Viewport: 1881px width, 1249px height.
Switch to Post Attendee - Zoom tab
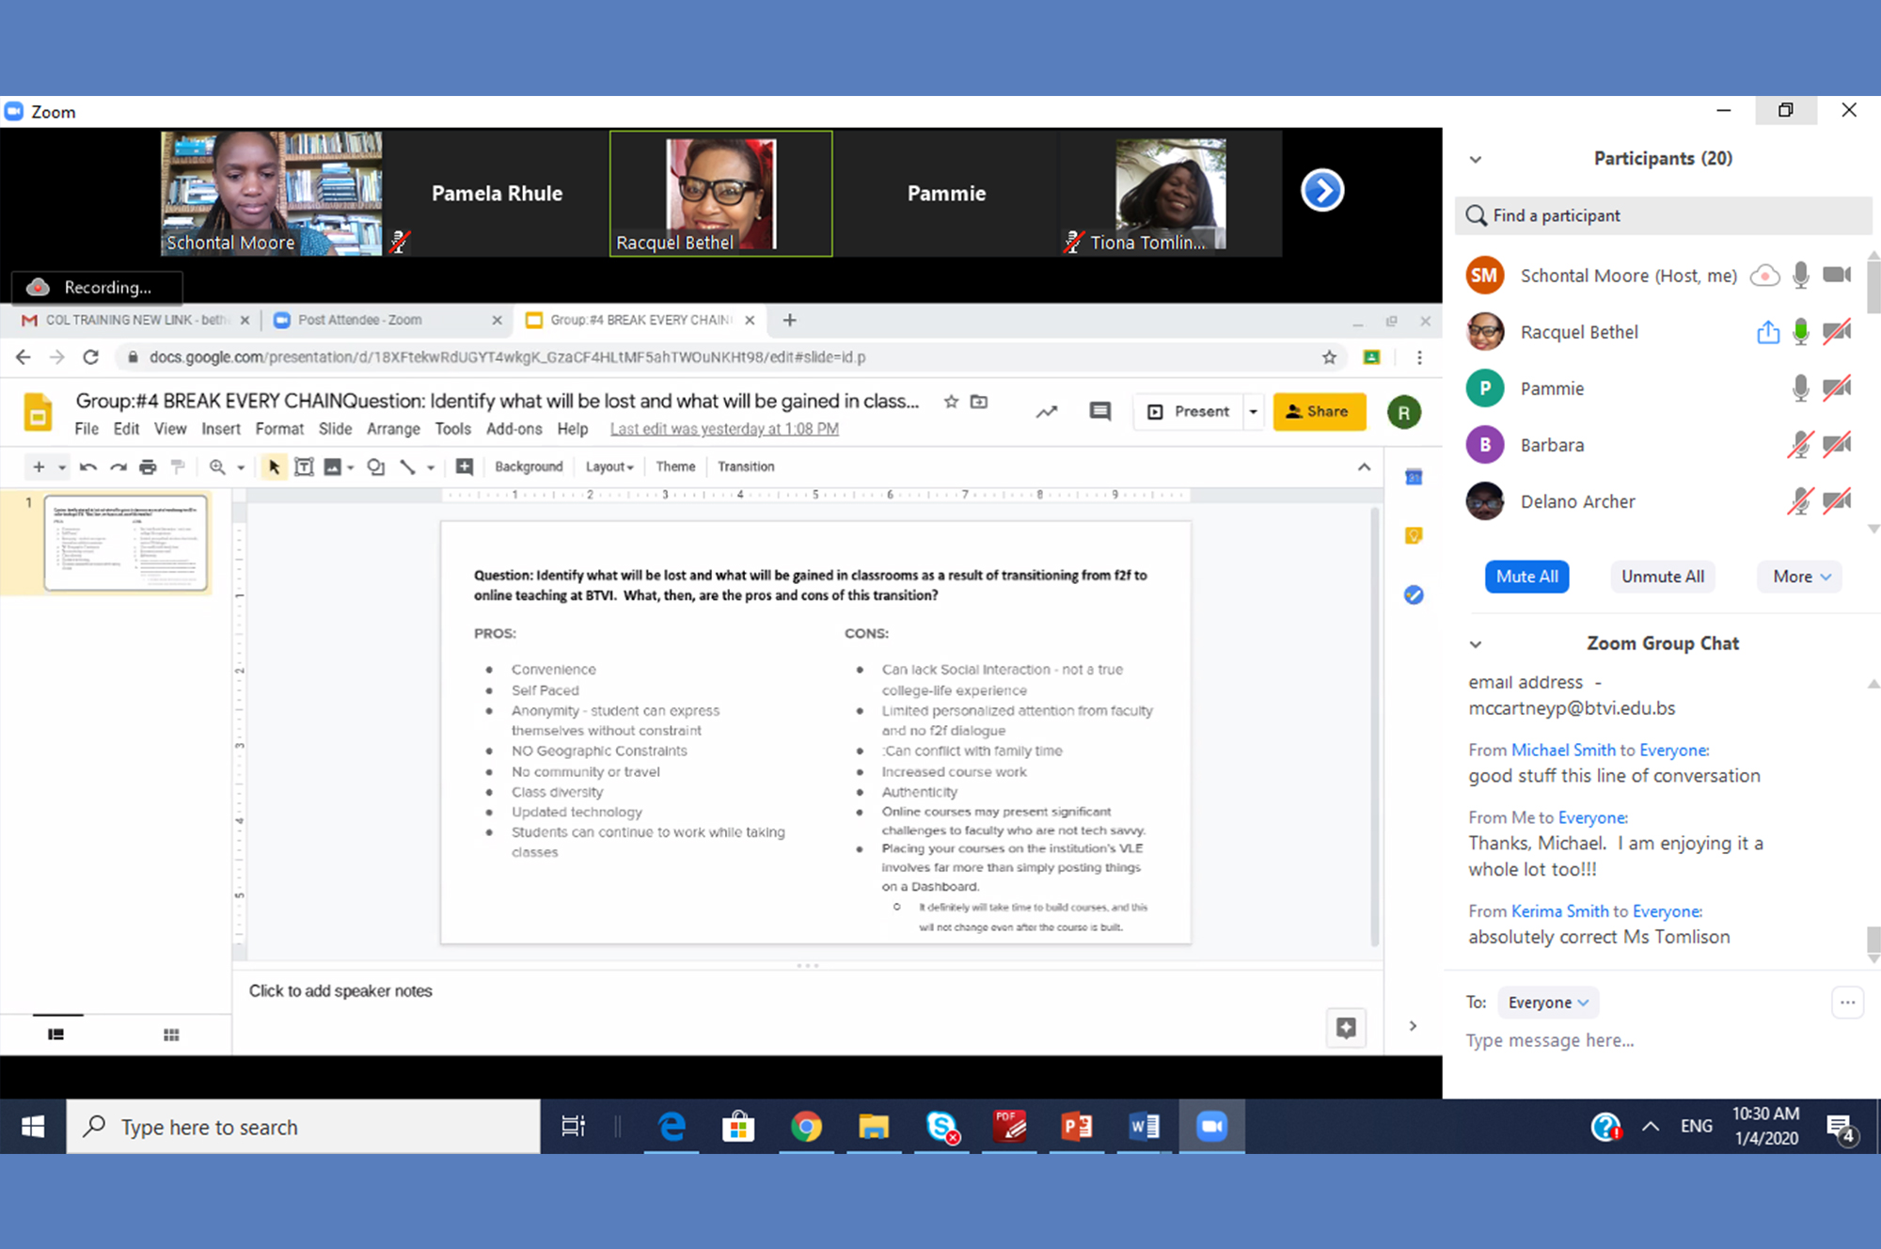point(386,321)
